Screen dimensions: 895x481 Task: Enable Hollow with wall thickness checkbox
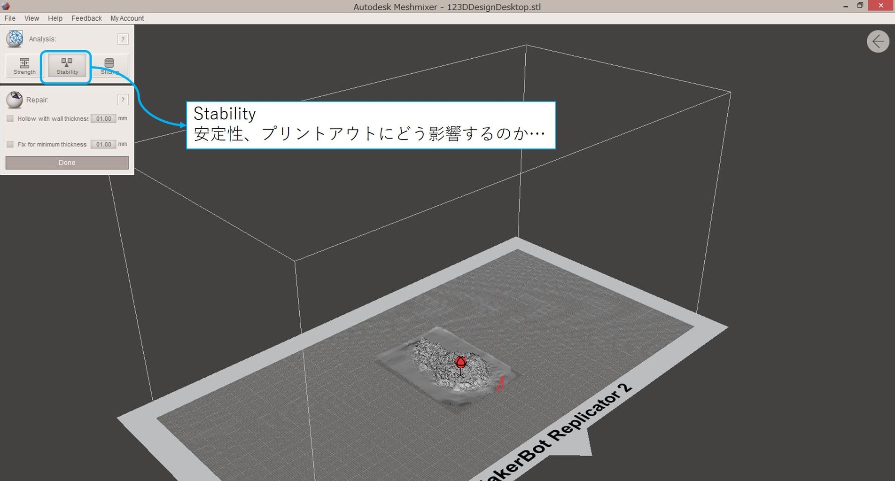10,119
